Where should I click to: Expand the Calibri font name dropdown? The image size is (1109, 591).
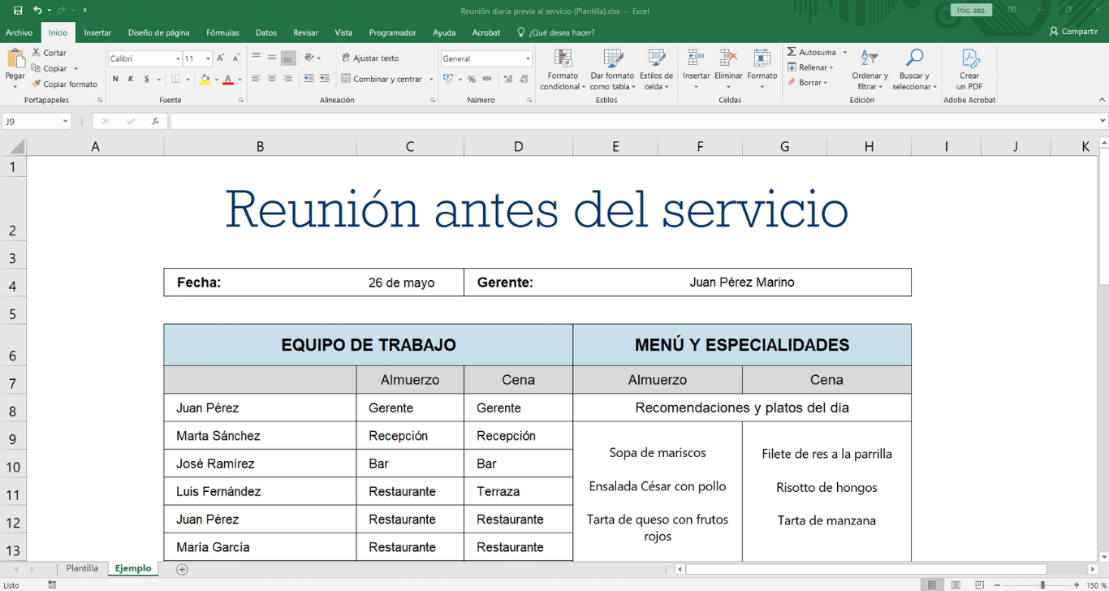tap(178, 58)
